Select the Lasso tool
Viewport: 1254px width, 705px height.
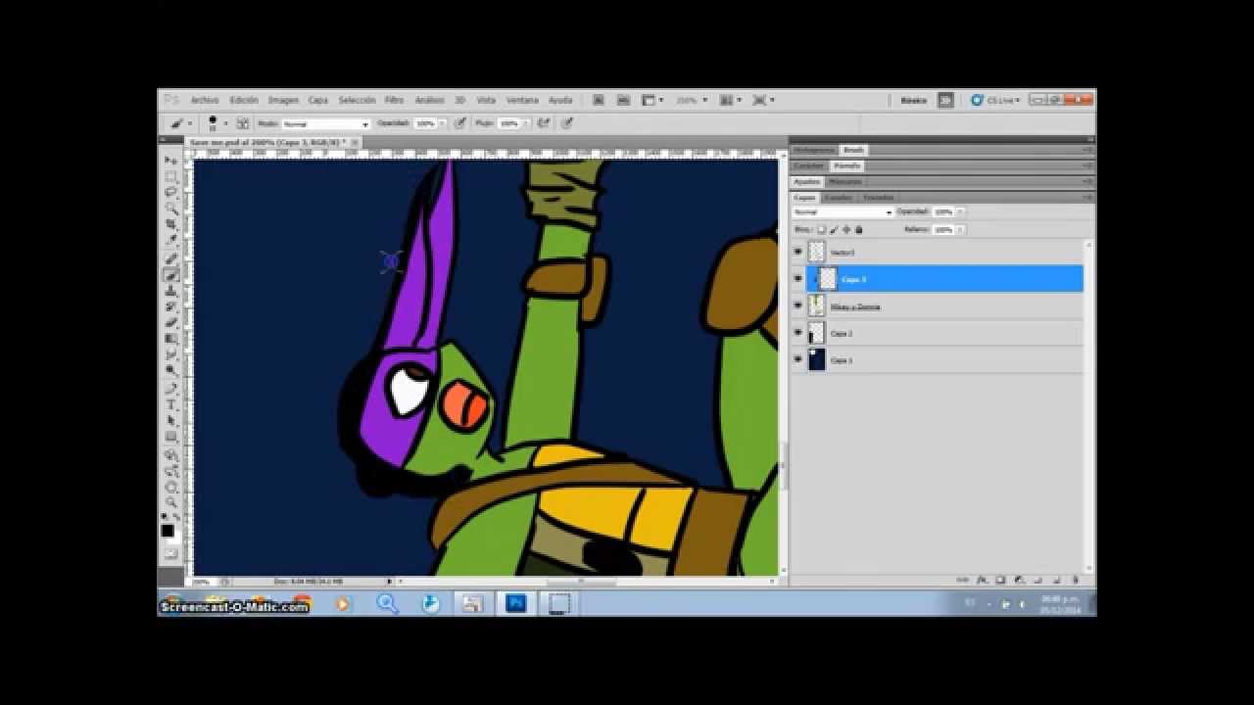click(x=171, y=193)
